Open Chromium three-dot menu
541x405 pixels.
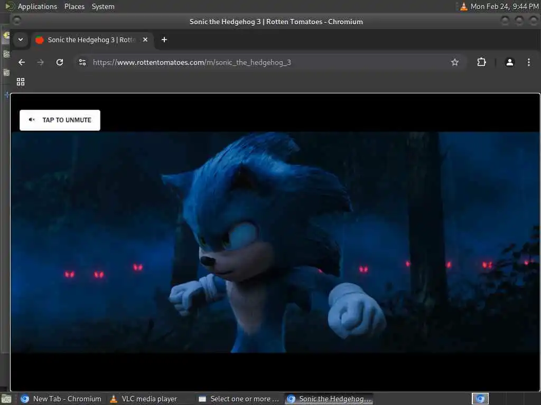528,62
